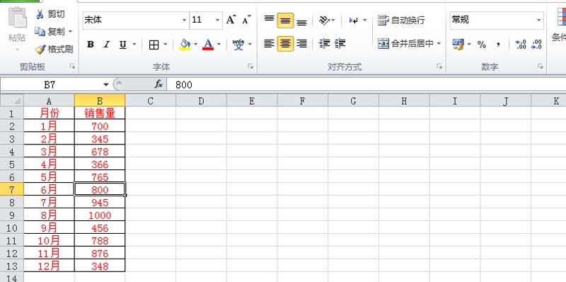Viewport: 566px width, 282px height.
Task: Open 数字 number dialog launcher
Action: tap(540, 67)
